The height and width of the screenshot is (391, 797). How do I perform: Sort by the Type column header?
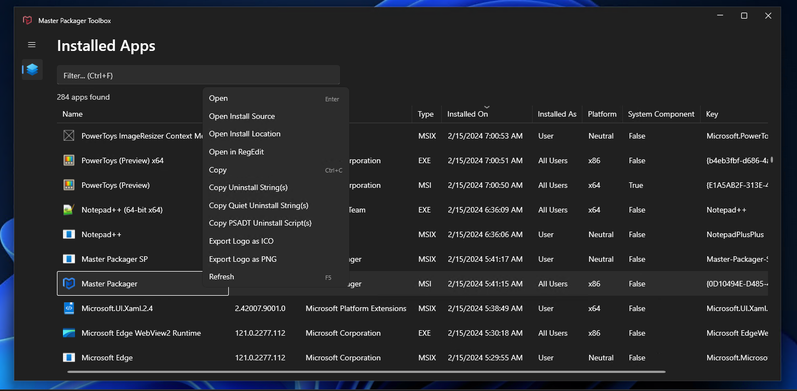[425, 114]
